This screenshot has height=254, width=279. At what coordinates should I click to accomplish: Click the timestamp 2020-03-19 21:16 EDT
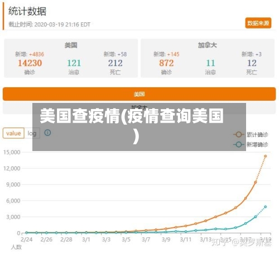coord(62,25)
